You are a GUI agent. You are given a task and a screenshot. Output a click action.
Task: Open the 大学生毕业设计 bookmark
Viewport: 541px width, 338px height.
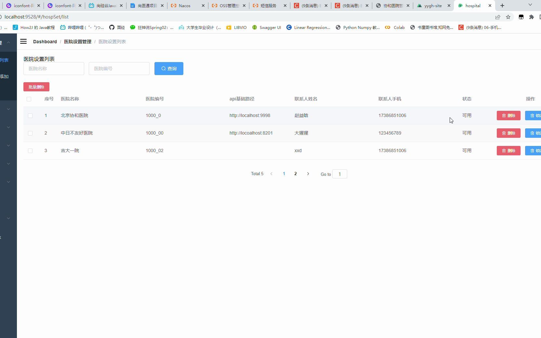coord(200,28)
